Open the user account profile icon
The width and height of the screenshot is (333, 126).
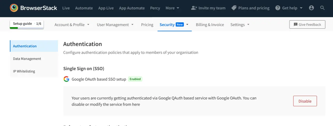coord(311,8)
